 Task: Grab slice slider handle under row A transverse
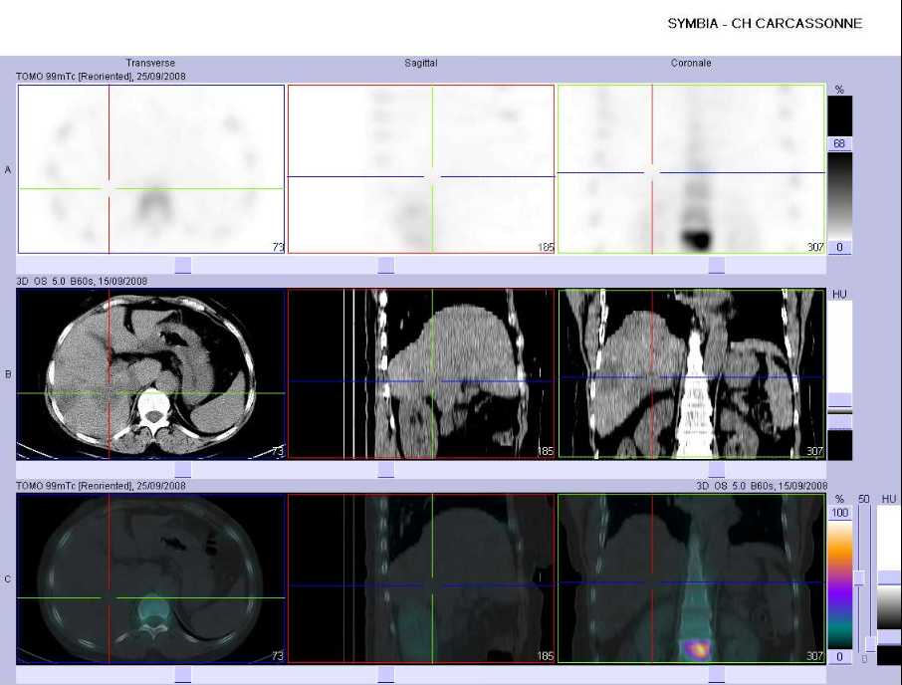(183, 265)
